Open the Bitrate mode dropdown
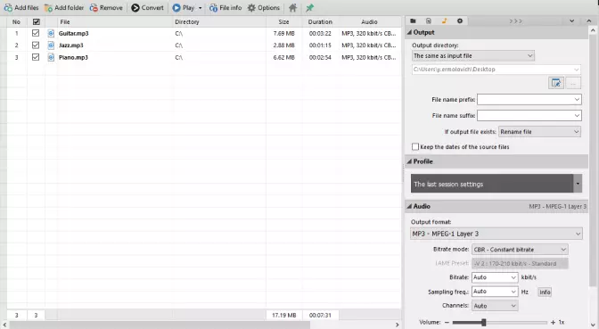The image size is (599, 329). pyautogui.click(x=520, y=250)
